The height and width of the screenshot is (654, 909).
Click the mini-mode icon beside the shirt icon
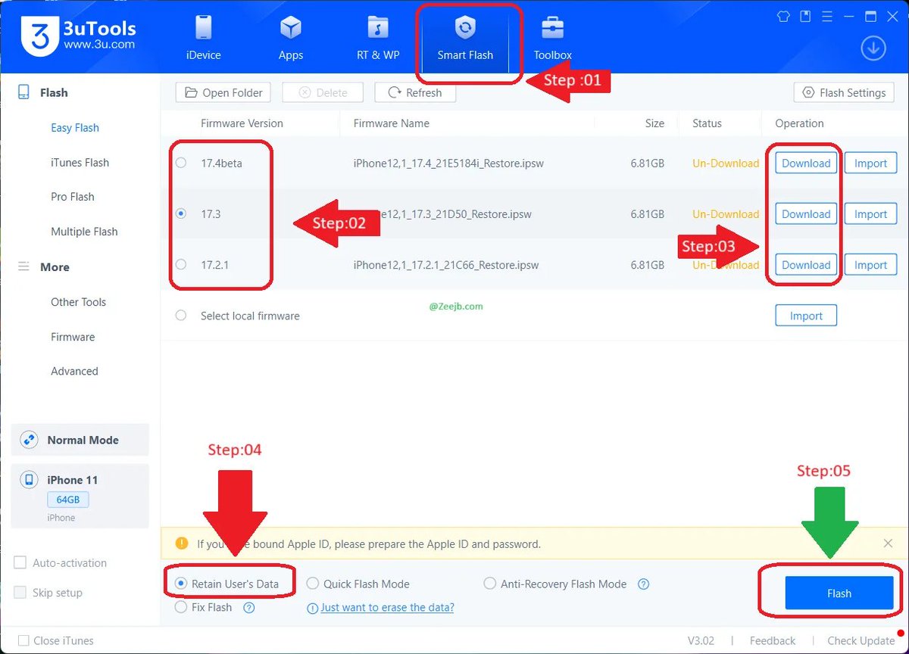click(805, 16)
